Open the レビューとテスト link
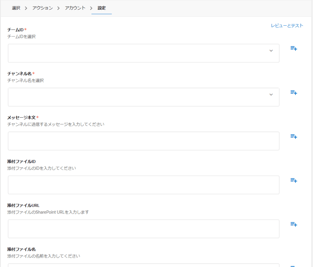The width and height of the screenshot is (313, 267). pos(287,26)
